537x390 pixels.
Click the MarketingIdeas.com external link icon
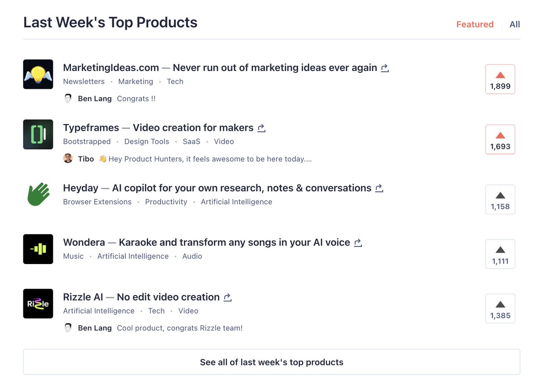[384, 68]
